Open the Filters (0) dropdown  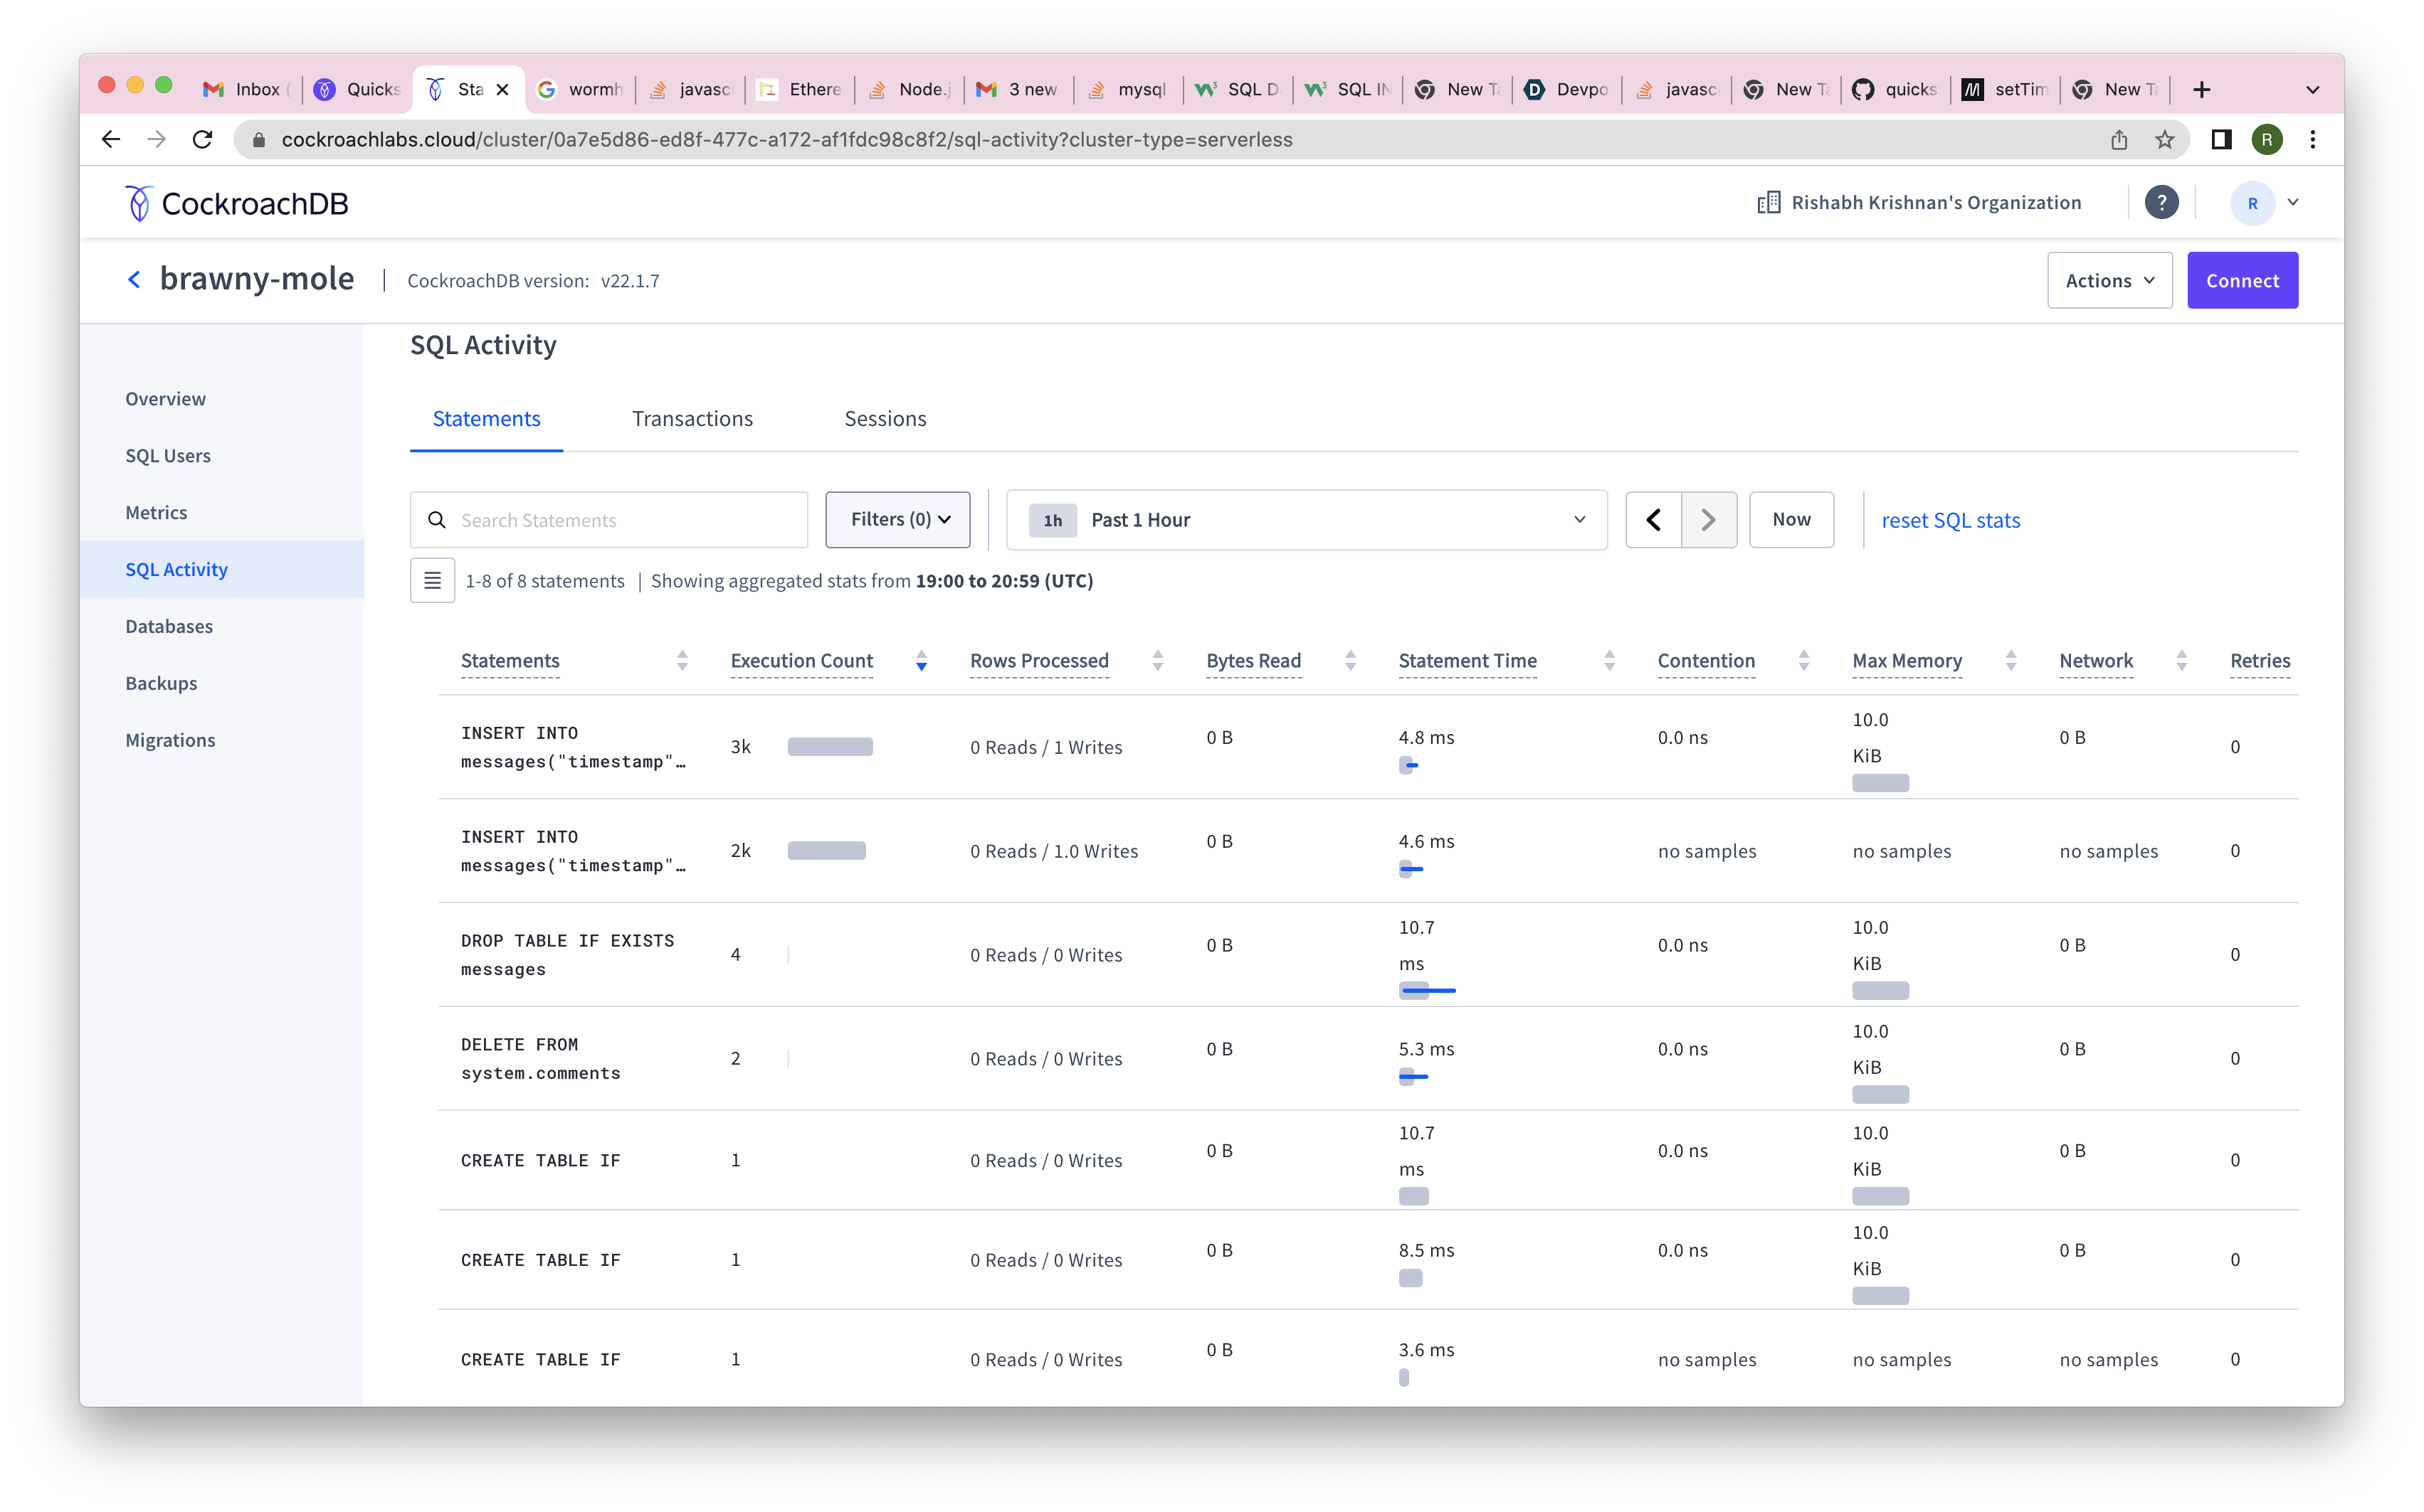click(x=897, y=520)
